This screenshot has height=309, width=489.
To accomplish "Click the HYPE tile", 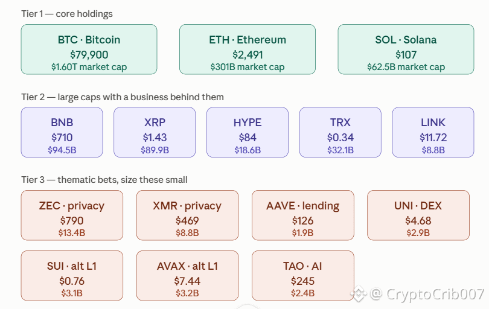I will [x=248, y=132].
